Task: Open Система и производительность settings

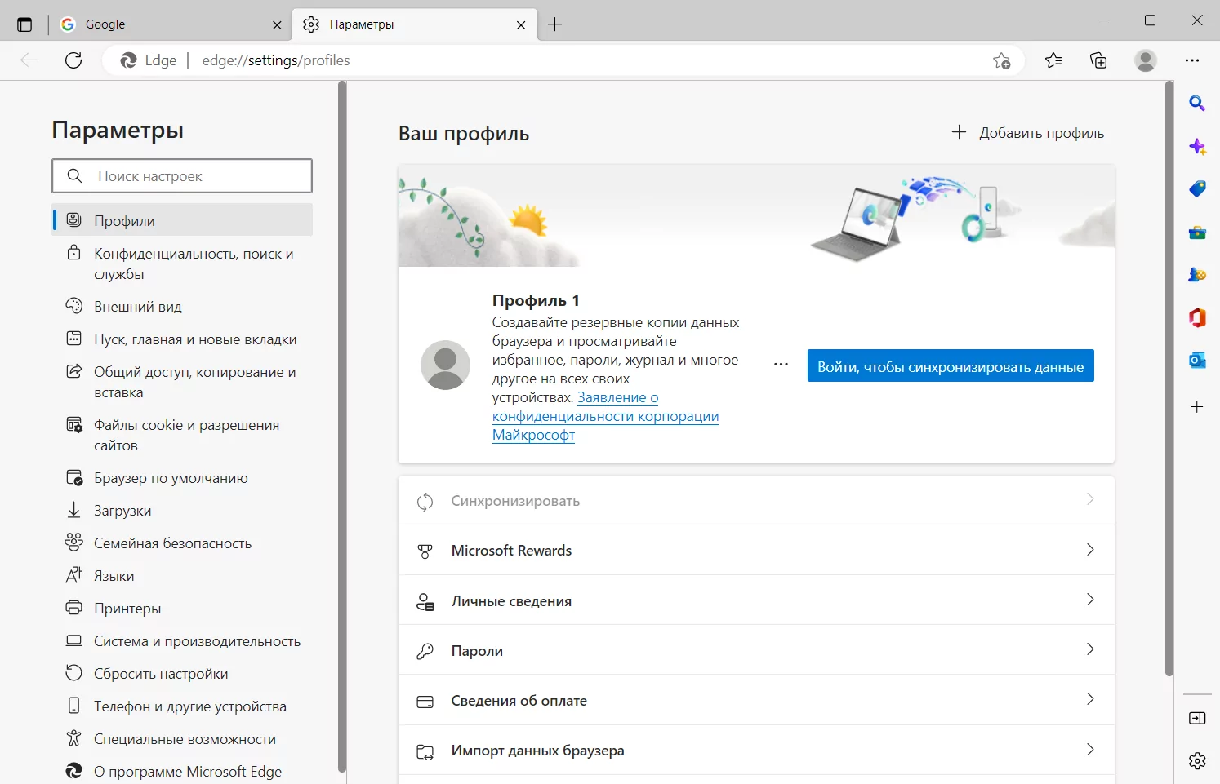Action: click(x=182, y=640)
